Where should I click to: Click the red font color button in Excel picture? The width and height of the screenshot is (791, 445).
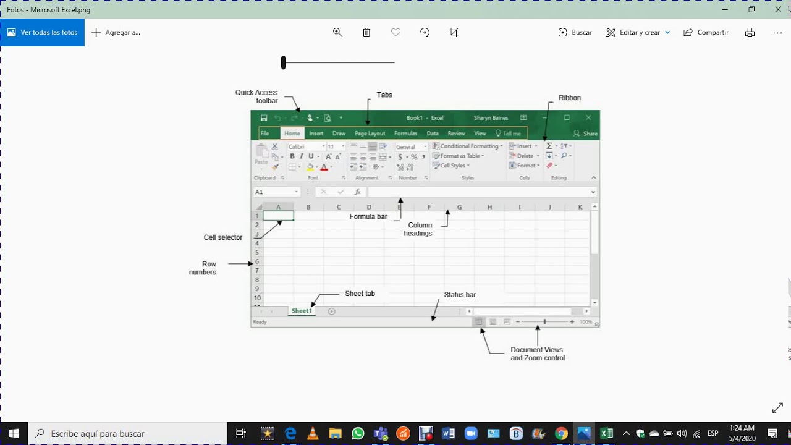pos(324,167)
